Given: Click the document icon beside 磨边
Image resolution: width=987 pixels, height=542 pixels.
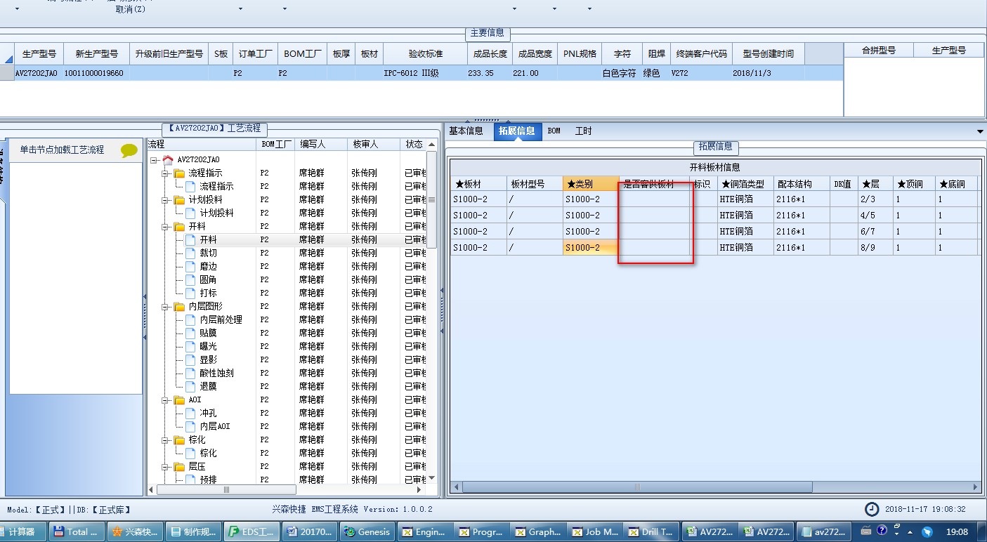Looking at the screenshot, I should [x=190, y=266].
